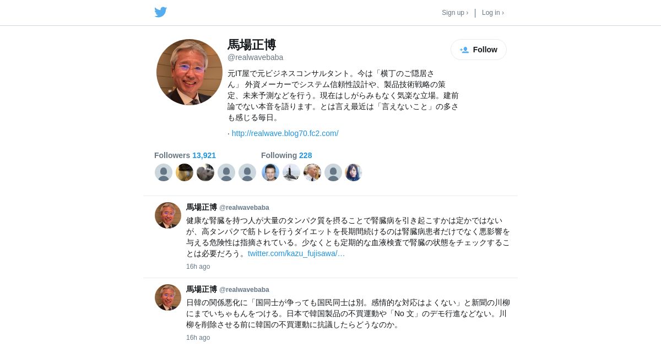Open the Sign up link

tap(455, 13)
